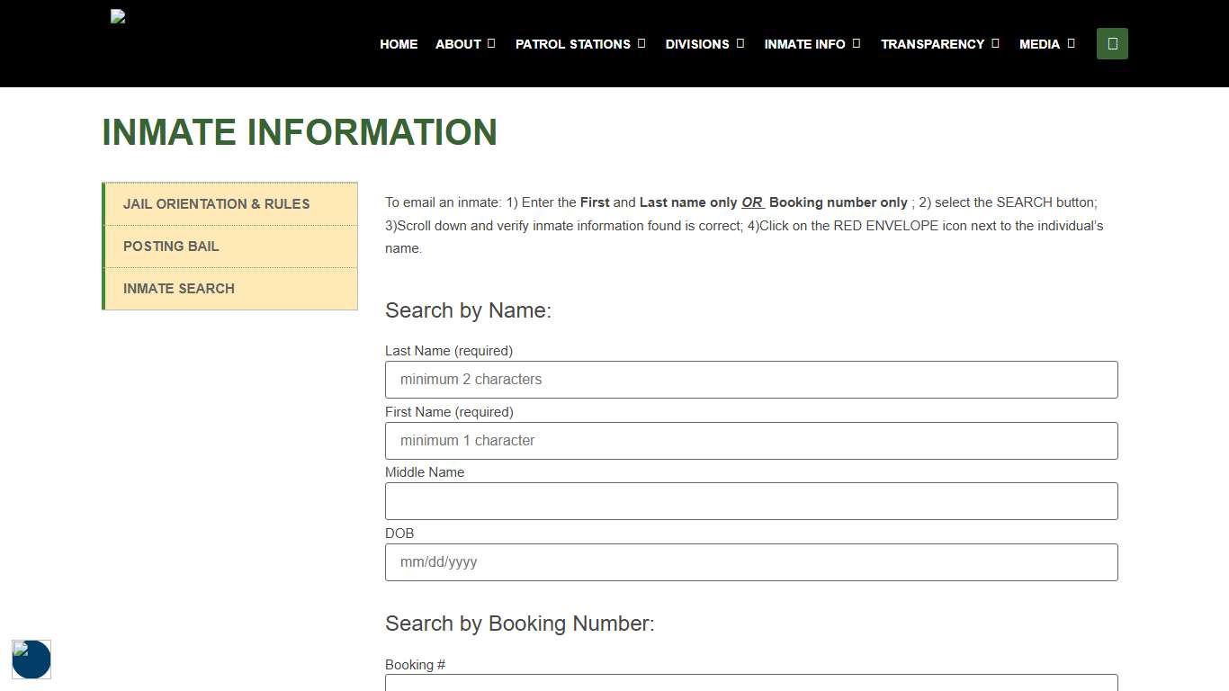Click the First Name input field
The height and width of the screenshot is (691, 1229).
tap(751, 440)
